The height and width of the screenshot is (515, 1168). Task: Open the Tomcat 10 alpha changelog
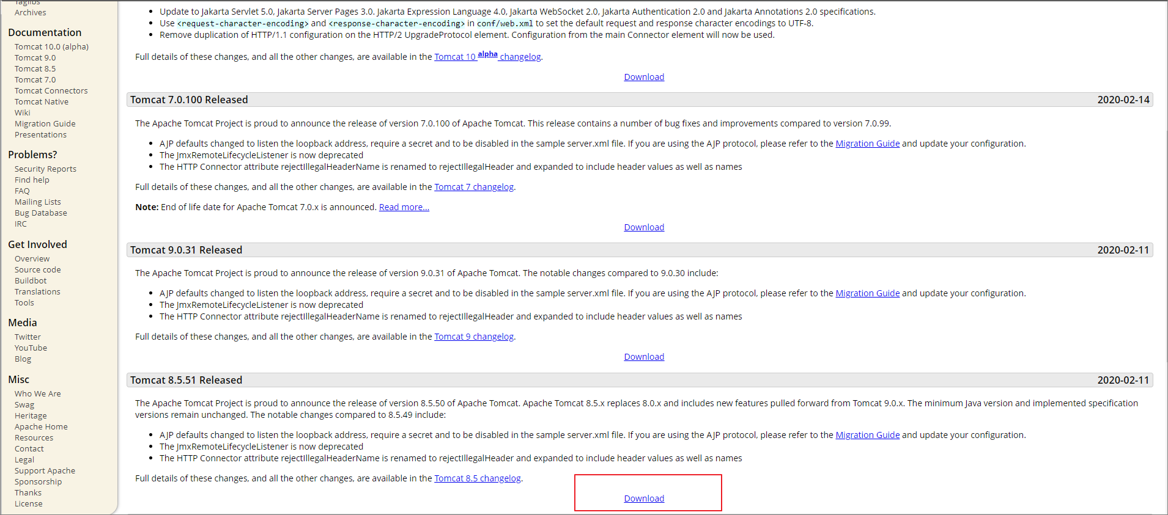click(x=487, y=56)
